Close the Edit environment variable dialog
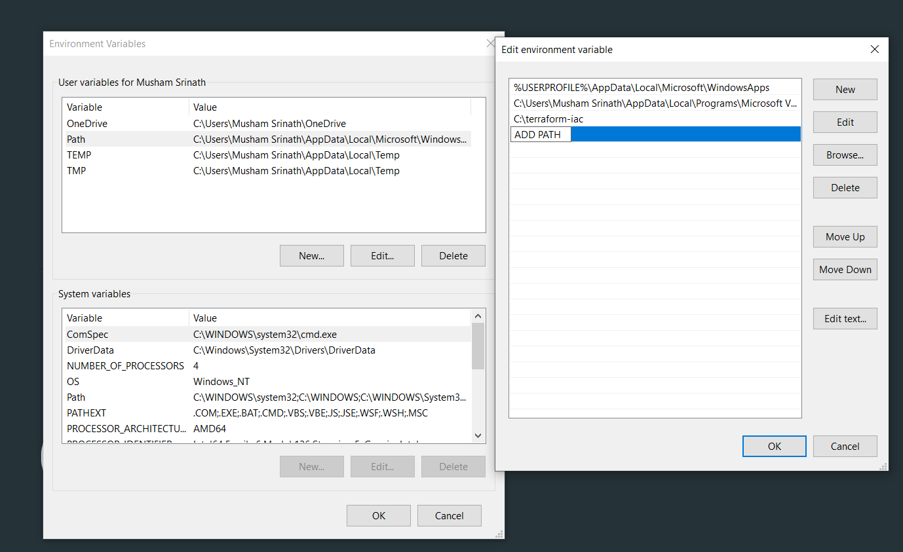This screenshot has width=903, height=552. coord(874,49)
